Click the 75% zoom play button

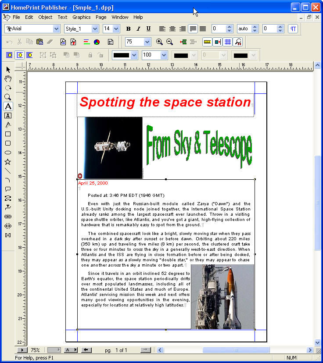[x=22, y=350]
